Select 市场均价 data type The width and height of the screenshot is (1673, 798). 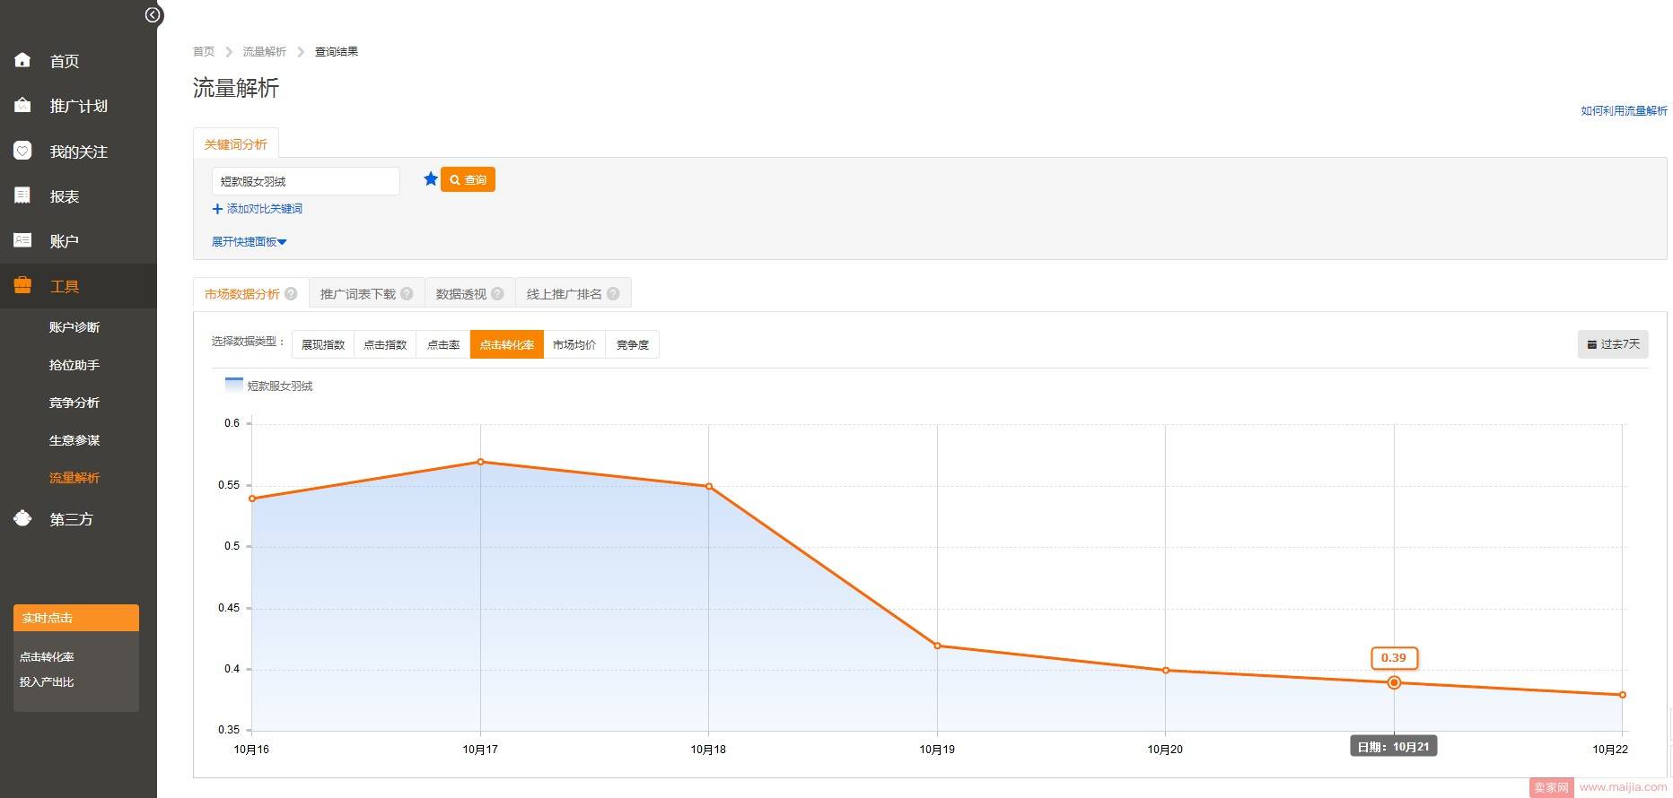coord(574,344)
